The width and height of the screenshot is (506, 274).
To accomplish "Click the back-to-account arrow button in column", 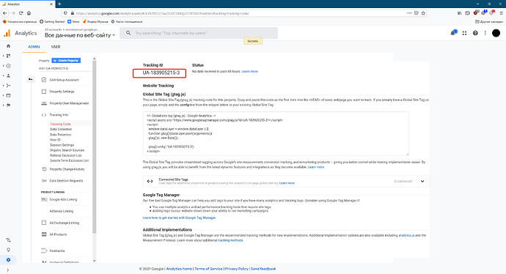I will 31,79.
